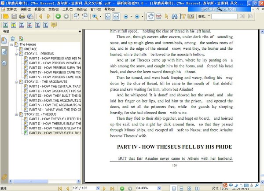Click the delete bookmark trash icon
The height and width of the screenshot is (191, 264).
(13, 38)
